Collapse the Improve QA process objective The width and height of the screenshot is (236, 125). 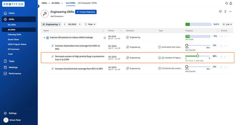tap(44, 38)
